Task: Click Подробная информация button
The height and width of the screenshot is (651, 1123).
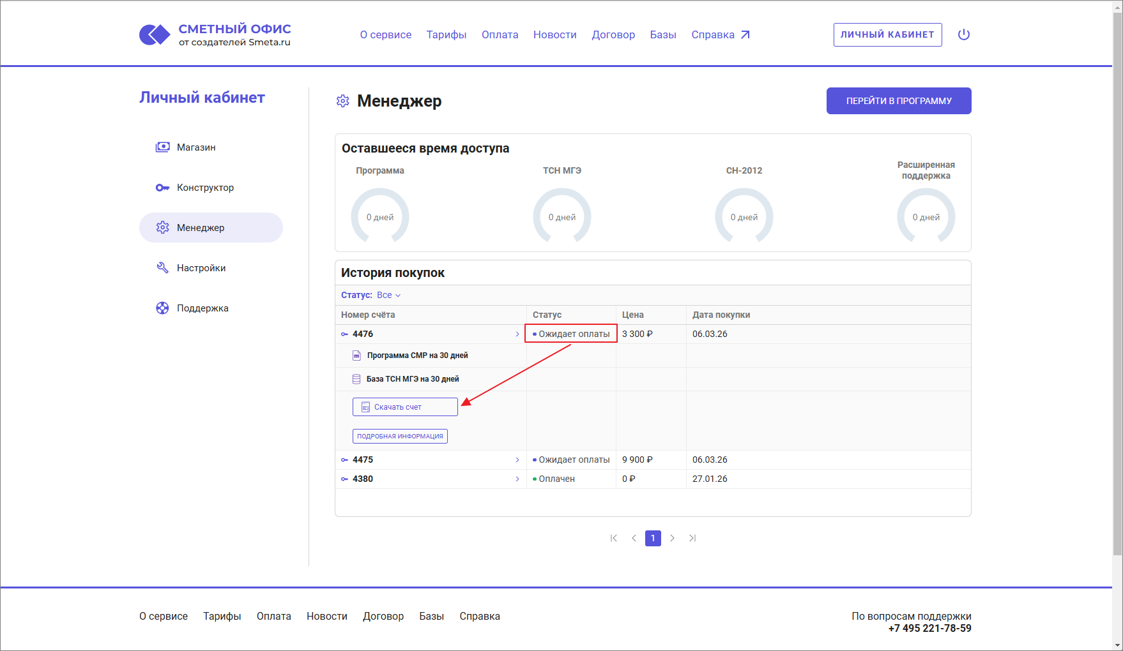Action: (x=400, y=437)
